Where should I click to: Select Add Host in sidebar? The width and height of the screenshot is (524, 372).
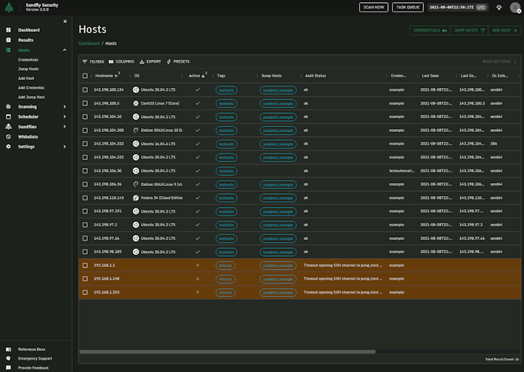coord(26,79)
